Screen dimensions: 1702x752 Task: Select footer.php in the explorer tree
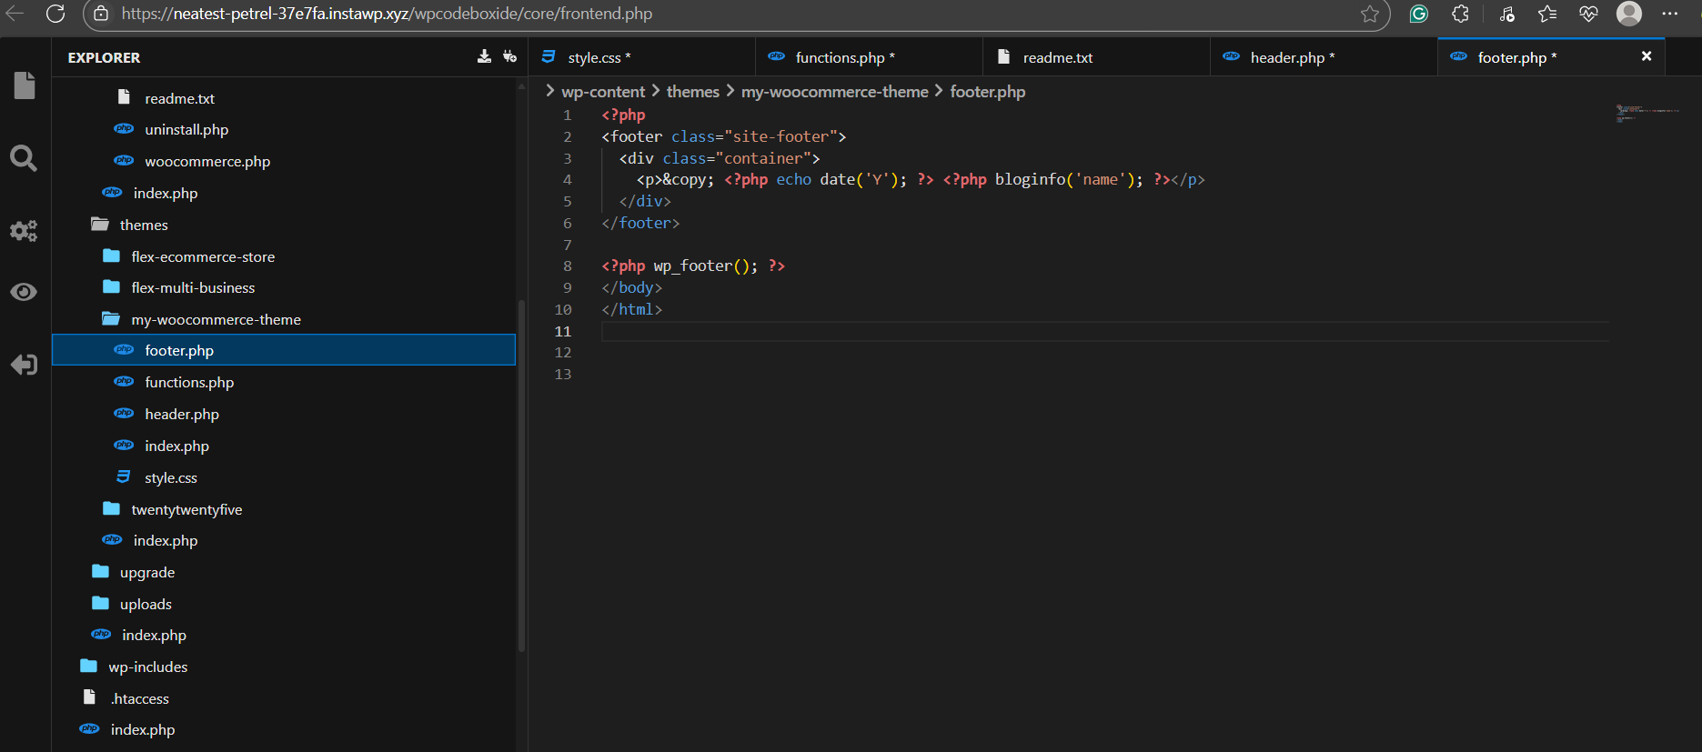[284, 350]
